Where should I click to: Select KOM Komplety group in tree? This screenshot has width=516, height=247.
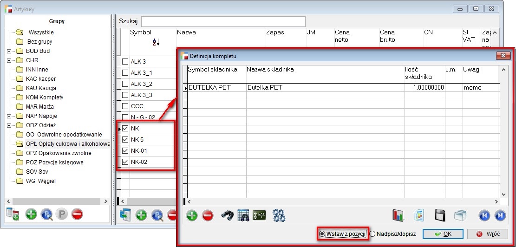45,97
